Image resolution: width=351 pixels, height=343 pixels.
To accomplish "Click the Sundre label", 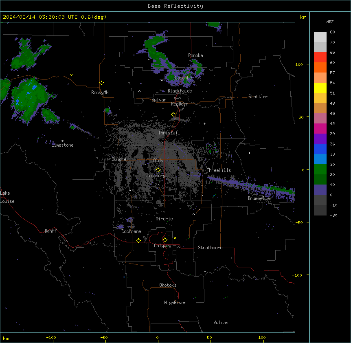I will pyautogui.click(x=119, y=159).
